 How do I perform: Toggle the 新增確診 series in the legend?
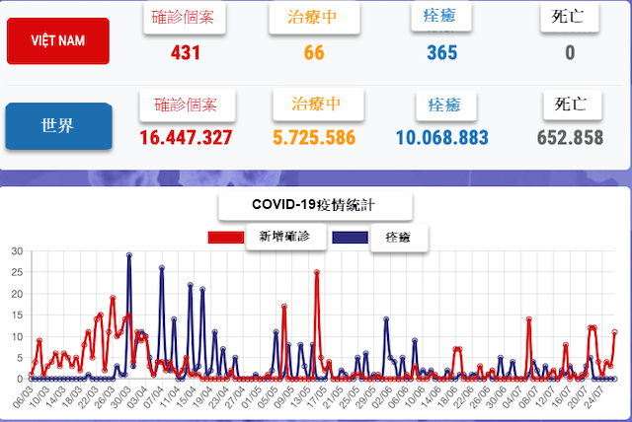(284, 237)
